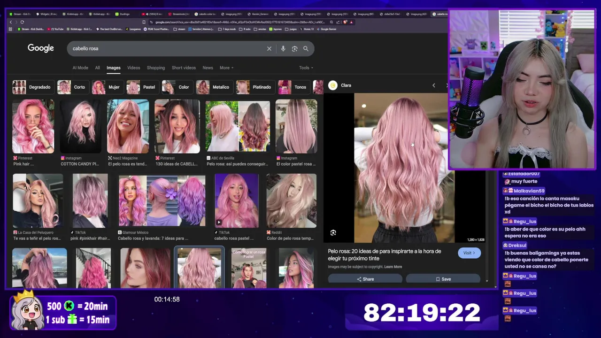Clear the search box with the X icon
This screenshot has width=601, height=338.
(x=269, y=48)
